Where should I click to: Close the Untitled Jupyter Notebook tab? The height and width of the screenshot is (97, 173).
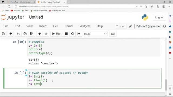pyautogui.click(x=65, y=2)
